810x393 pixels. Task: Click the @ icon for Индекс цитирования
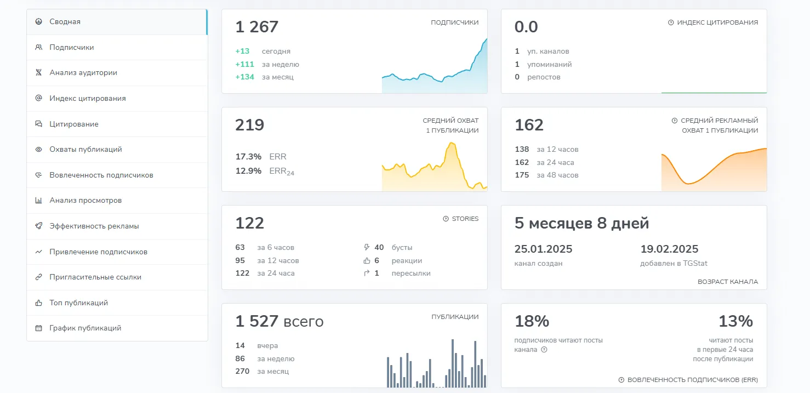[x=38, y=98]
